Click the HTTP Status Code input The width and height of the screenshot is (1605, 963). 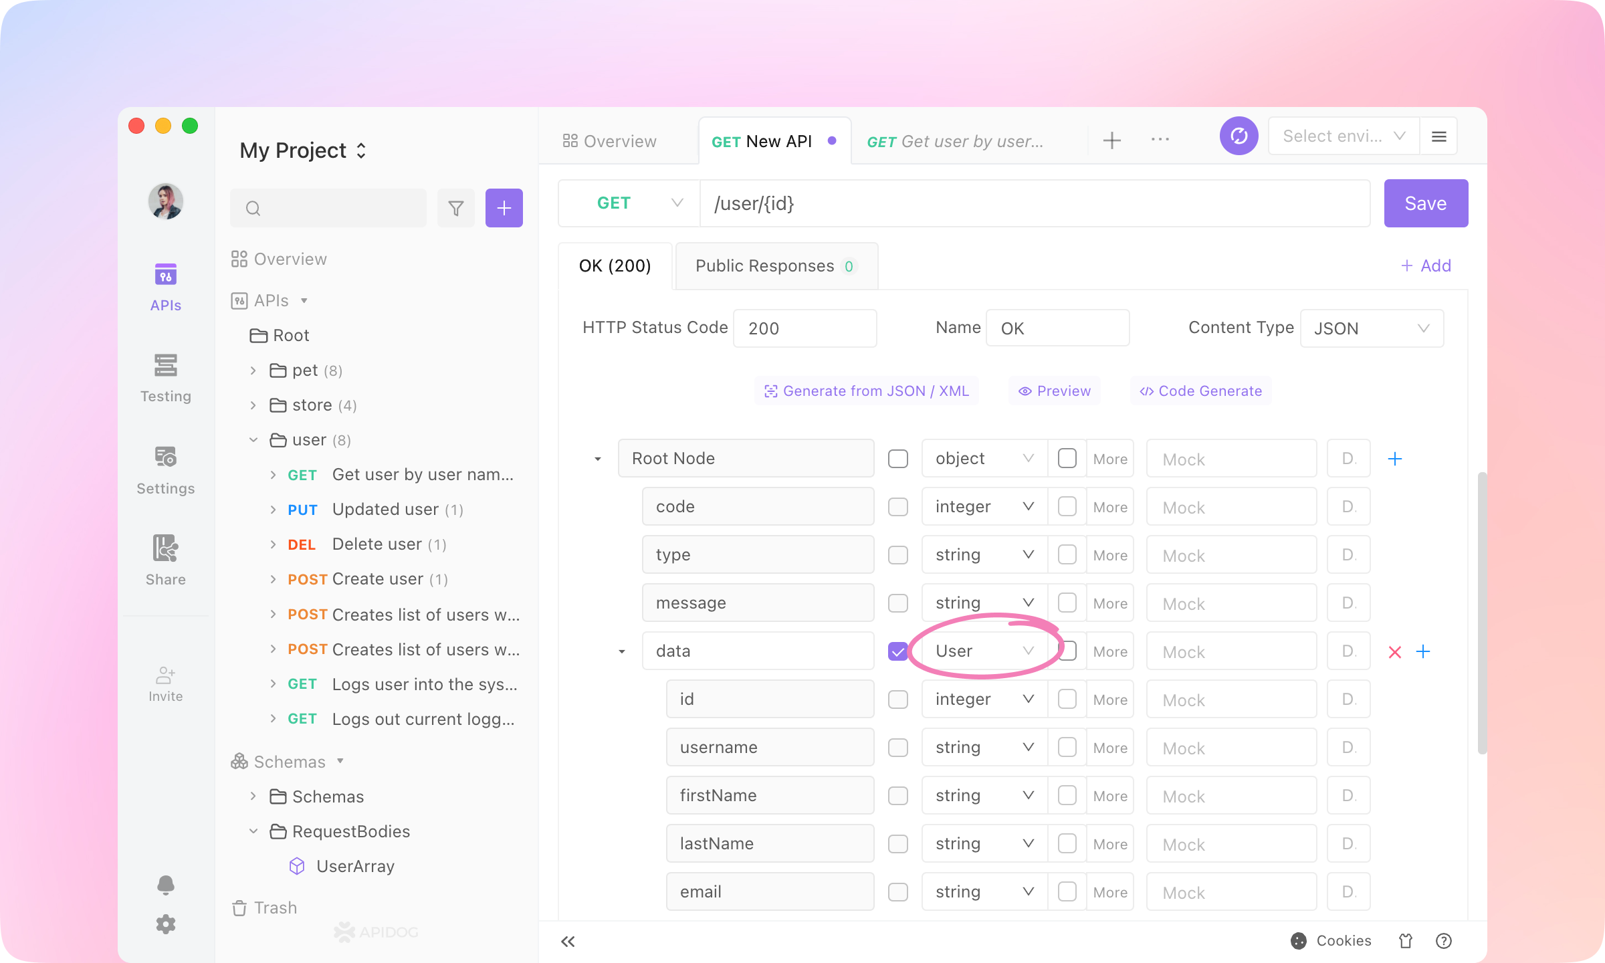(x=805, y=328)
